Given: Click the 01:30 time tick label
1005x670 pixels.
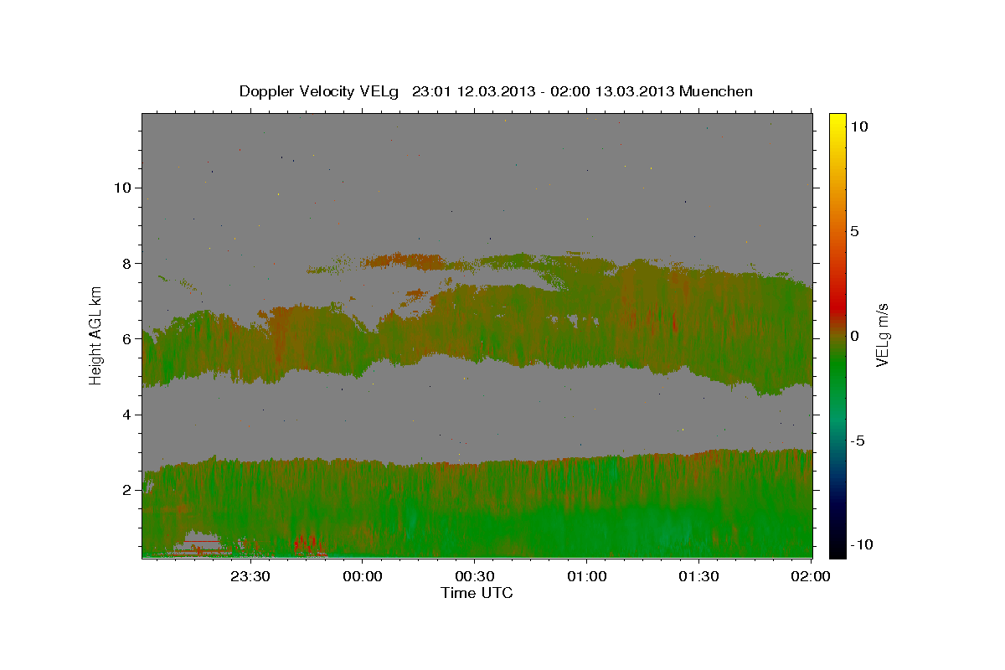Looking at the screenshot, I should (x=698, y=576).
